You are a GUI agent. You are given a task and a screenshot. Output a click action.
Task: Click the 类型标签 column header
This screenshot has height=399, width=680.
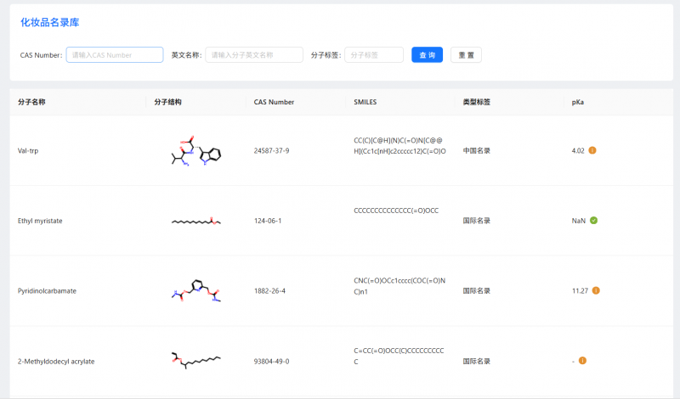[x=476, y=102]
